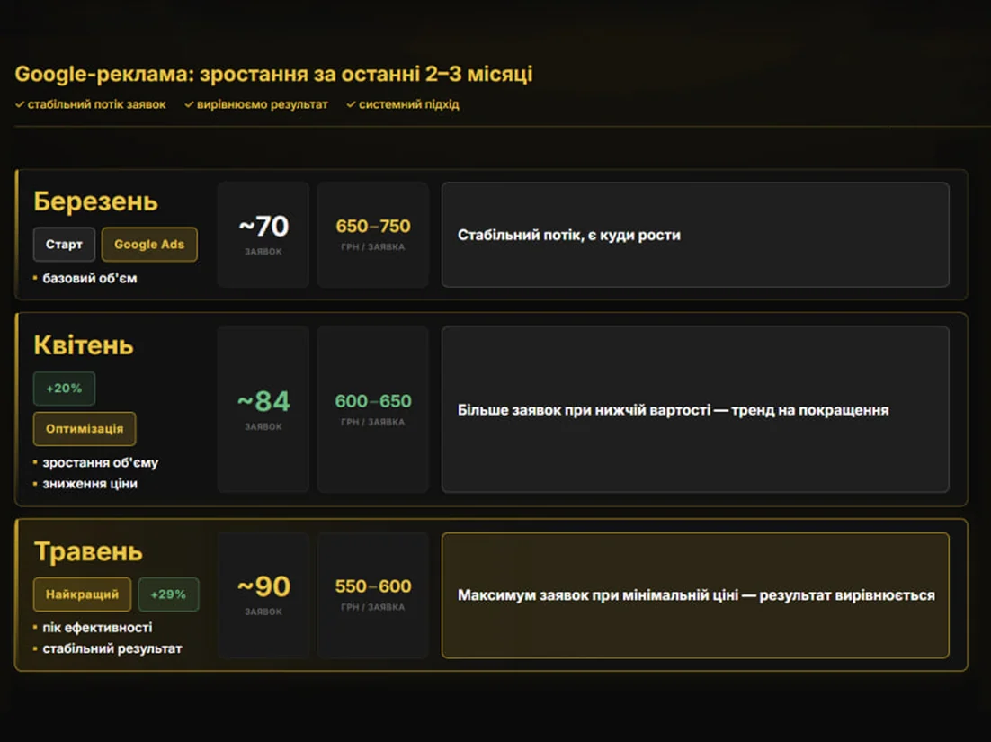Click the checkmark before 'вирівнюємо результат'
991x742 pixels.
188,104
